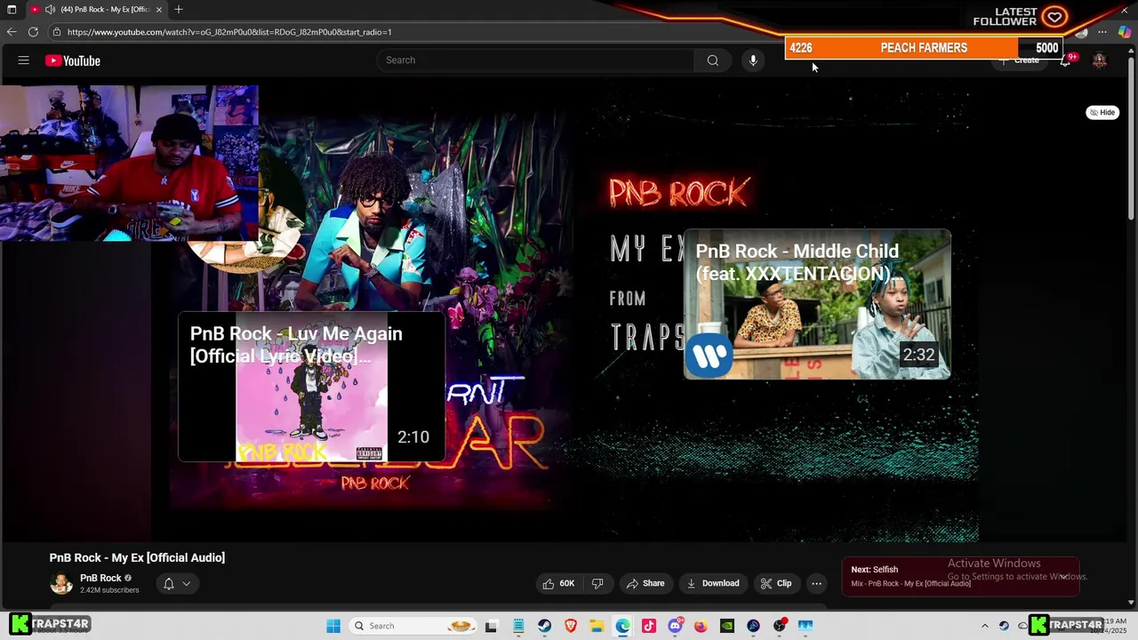Viewport: 1138px width, 640px height.
Task: Go to YouTube home via logo
Action: click(73, 60)
